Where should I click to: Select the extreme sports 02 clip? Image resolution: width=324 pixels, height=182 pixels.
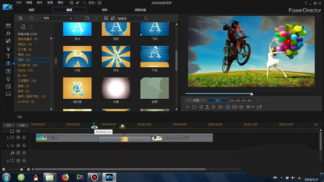pos(182,138)
